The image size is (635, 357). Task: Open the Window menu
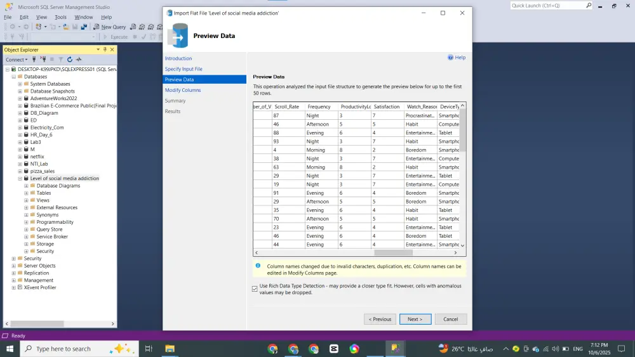point(83,17)
